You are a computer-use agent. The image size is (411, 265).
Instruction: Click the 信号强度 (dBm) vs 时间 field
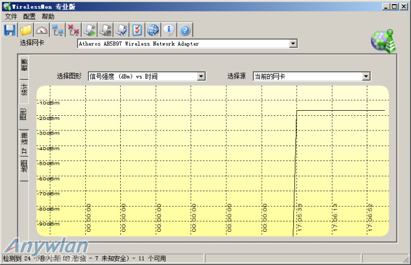click(x=147, y=76)
